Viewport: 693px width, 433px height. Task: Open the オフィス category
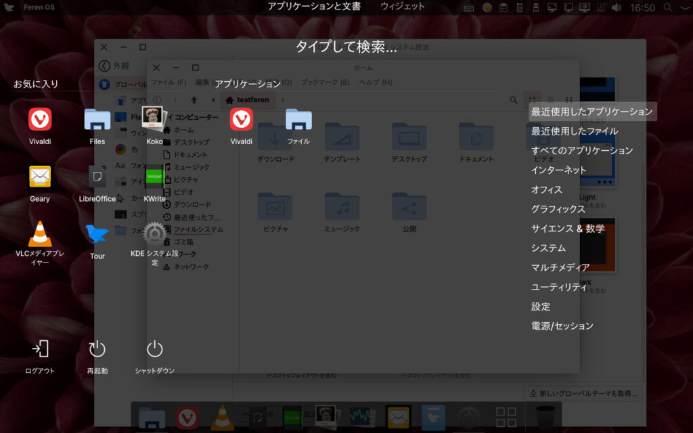coord(547,189)
